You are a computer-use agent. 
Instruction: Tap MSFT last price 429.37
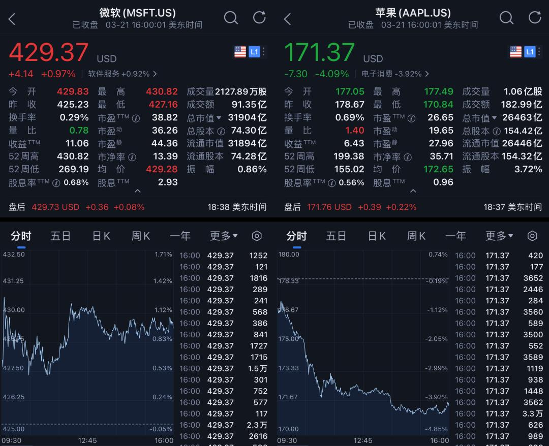pyautogui.click(x=48, y=52)
